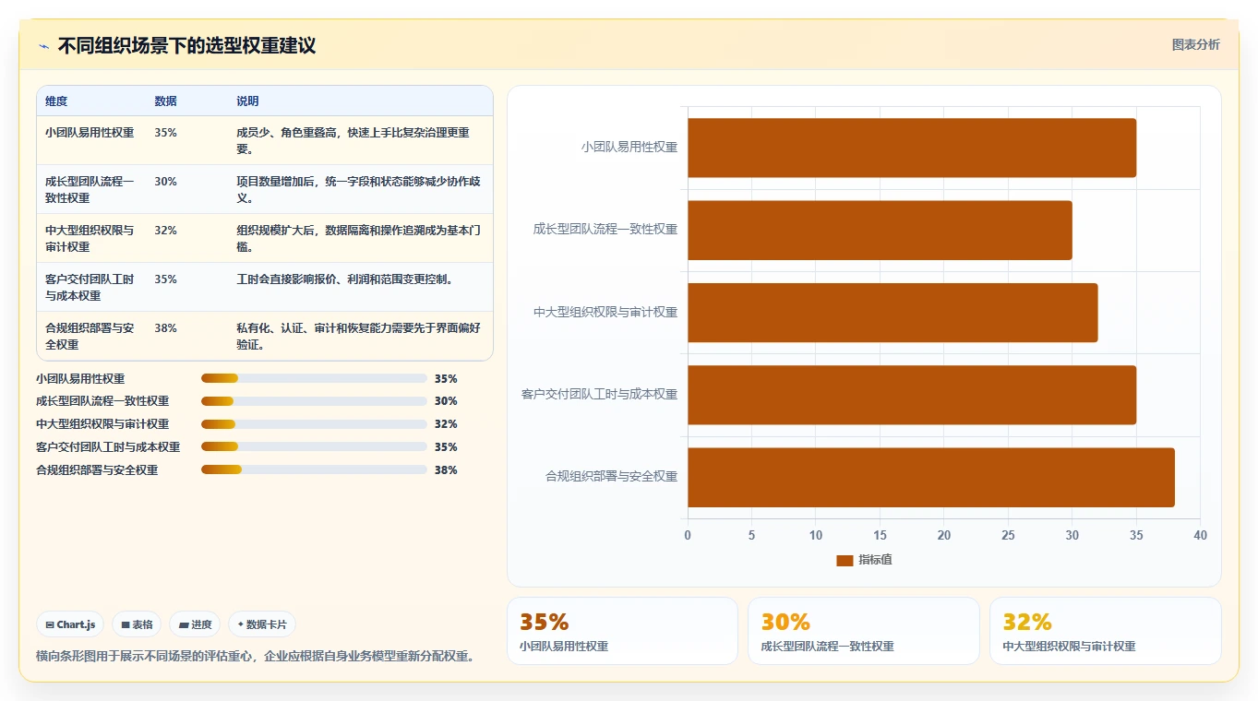1258x701 pixels.
Task: Click the 小团队易用性权重 chart axis label
Action: coord(629,147)
